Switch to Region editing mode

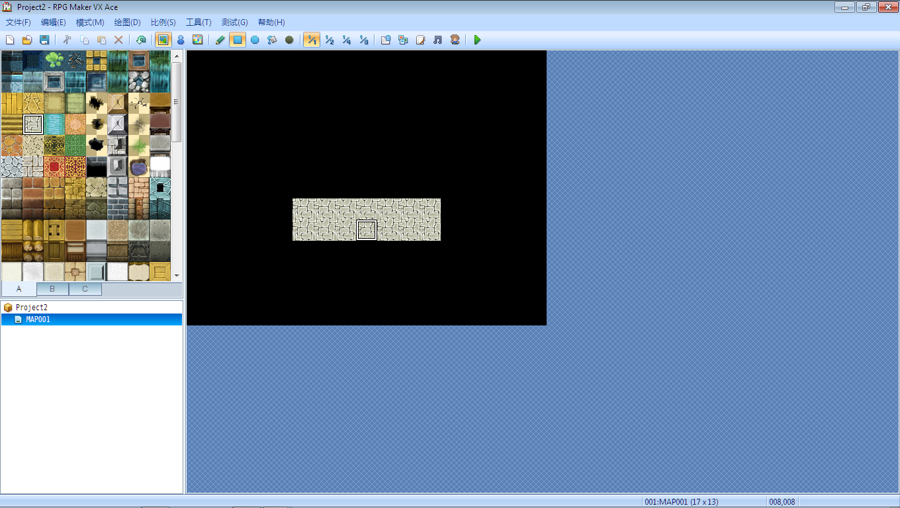(x=197, y=40)
